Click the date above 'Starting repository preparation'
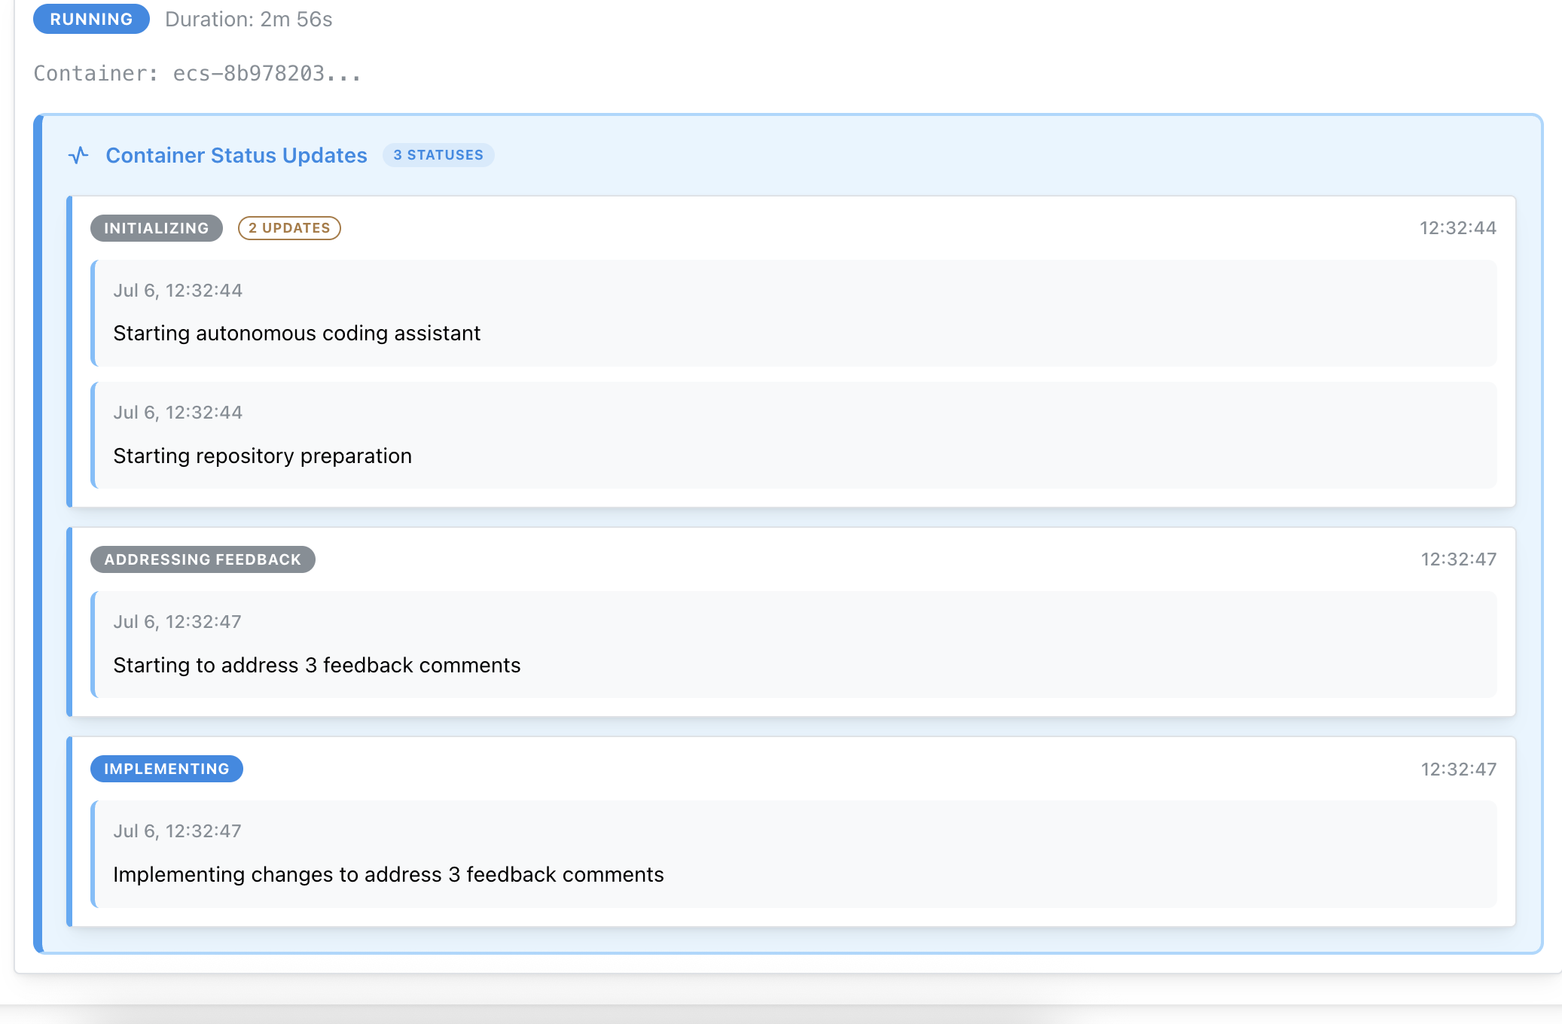Image resolution: width=1562 pixels, height=1024 pixels. click(x=178, y=413)
